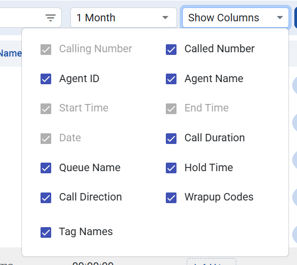The width and height of the screenshot is (297, 265).
Task: Click the End Time label
Action: (x=206, y=108)
